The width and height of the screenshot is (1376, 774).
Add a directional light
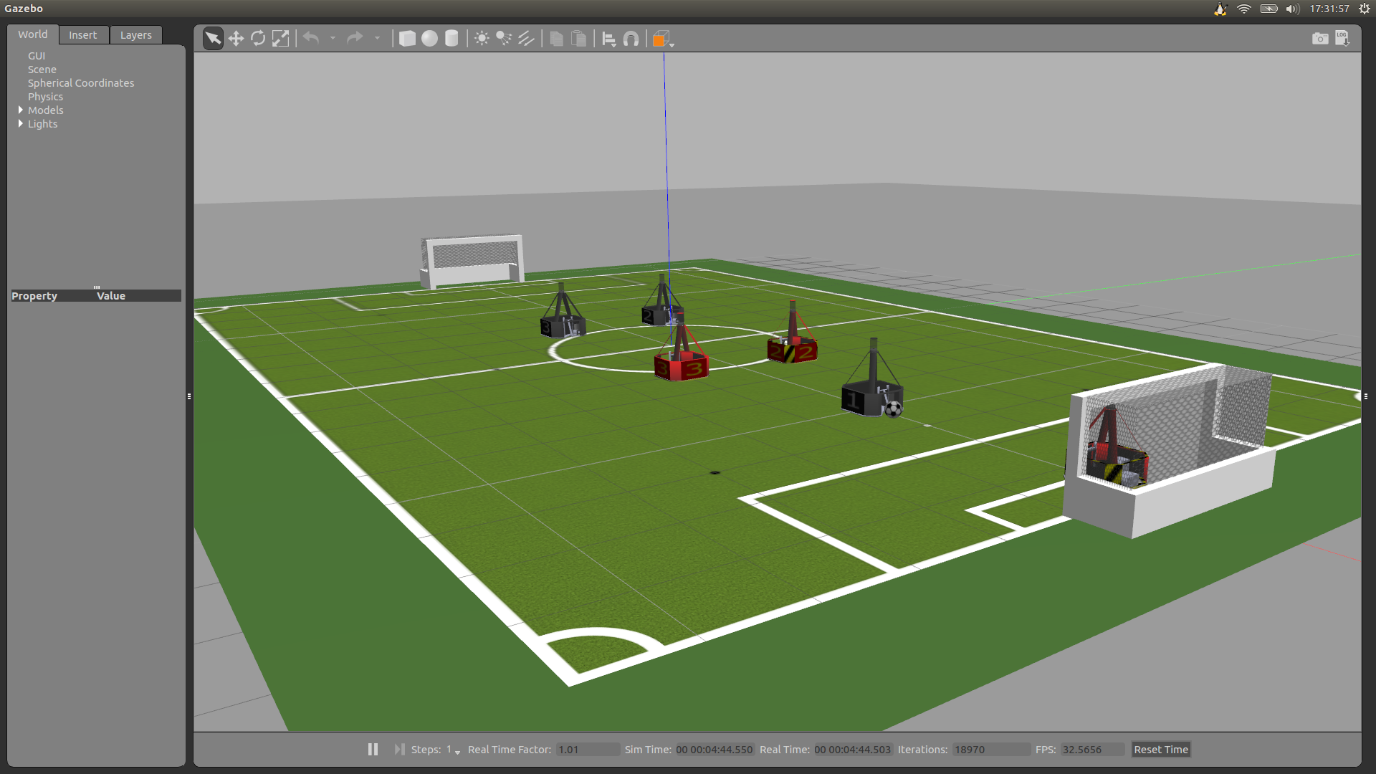point(526,38)
